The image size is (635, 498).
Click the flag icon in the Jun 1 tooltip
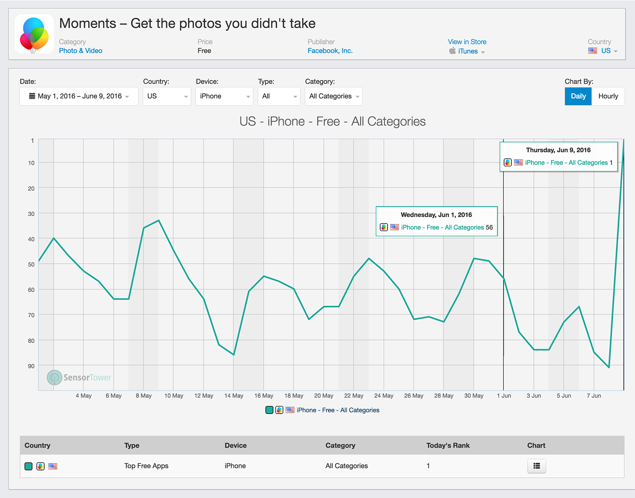[x=395, y=227]
